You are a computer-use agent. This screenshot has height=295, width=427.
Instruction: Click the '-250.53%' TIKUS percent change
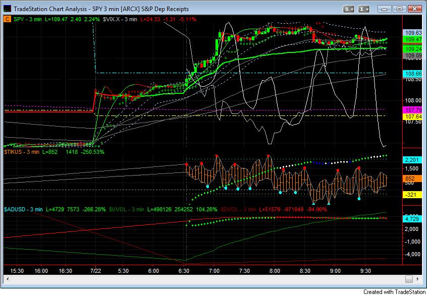(92, 152)
